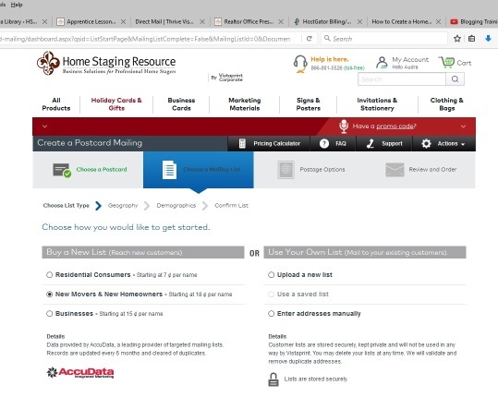Open the Pricing Calculator tool
The height and width of the screenshot is (397, 498).
click(269, 143)
